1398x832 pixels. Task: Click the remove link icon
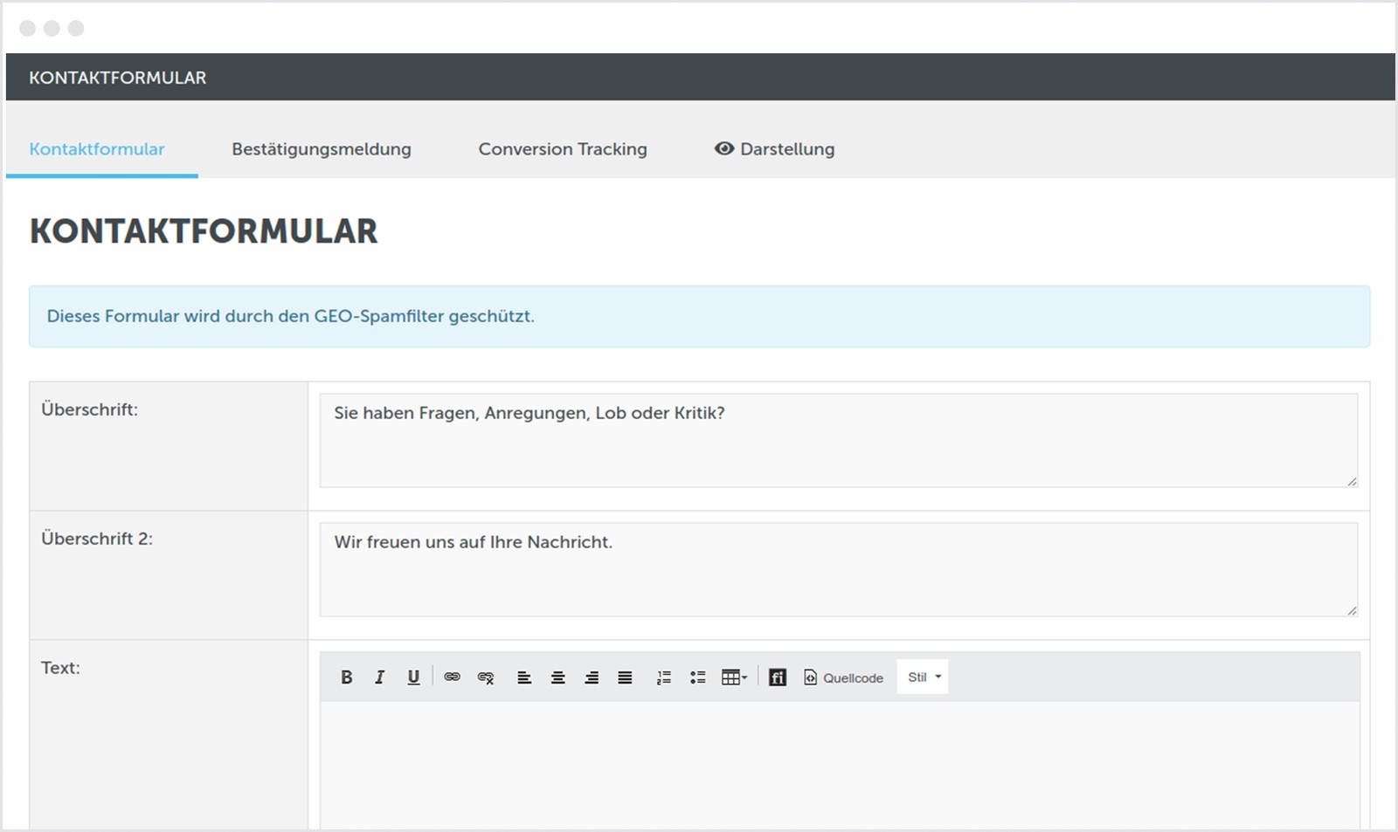click(486, 677)
